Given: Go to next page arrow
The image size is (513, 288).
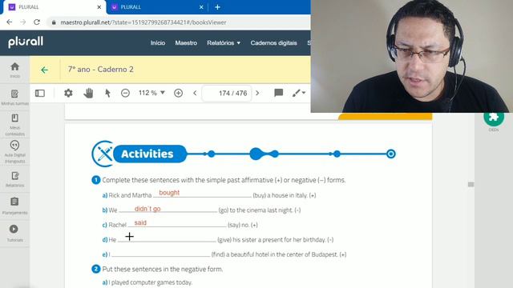Looking at the screenshot, I should [257, 93].
